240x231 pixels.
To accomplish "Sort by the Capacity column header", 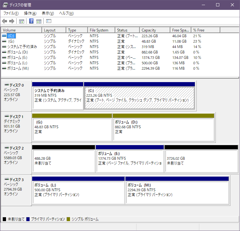I will point(155,30).
